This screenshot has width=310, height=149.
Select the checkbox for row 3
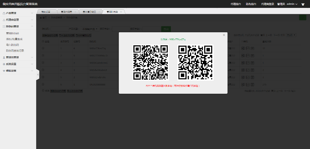pyautogui.click(x=43, y=63)
